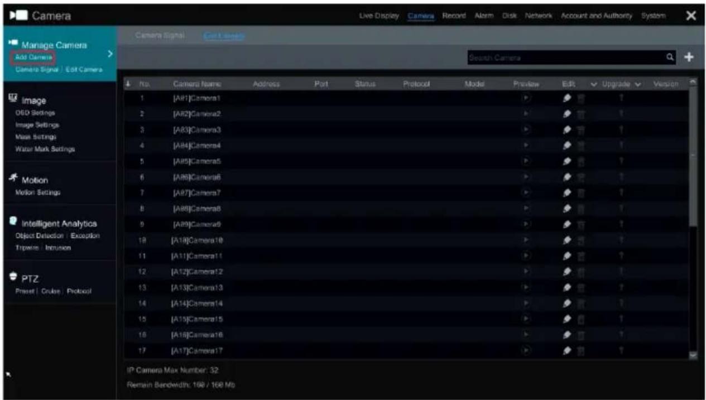Click the edit pencil icon for Camera2

[x=566, y=113]
